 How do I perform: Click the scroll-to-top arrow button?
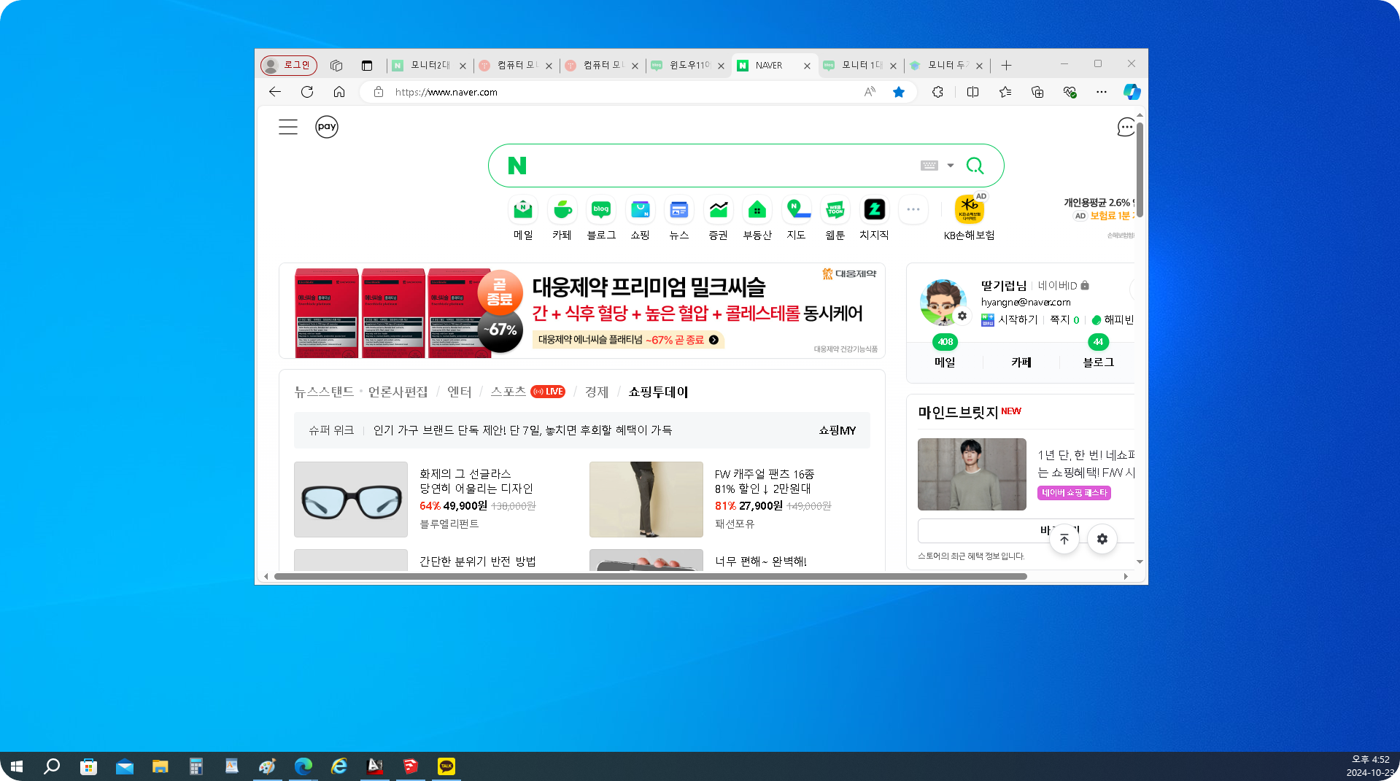(1064, 539)
